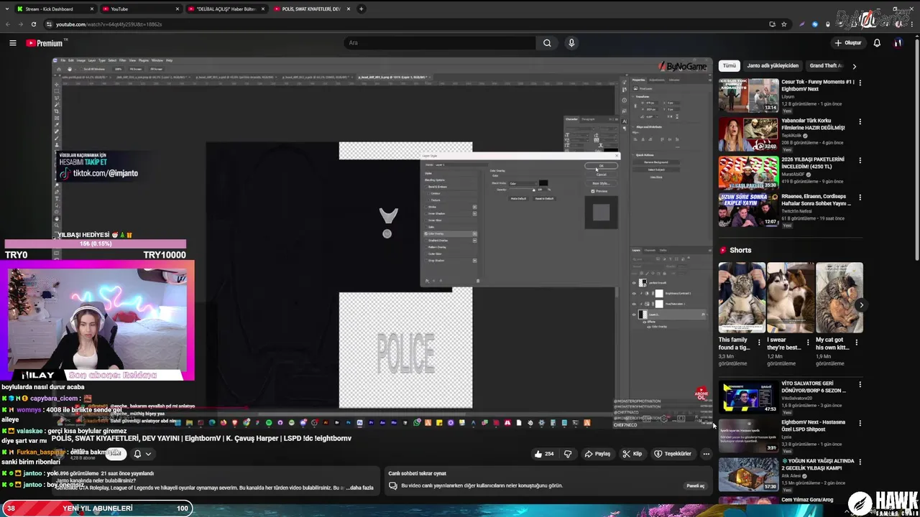Open options for Yabancılar Türk Korku video
This screenshot has height=517, width=920.
coord(860,121)
